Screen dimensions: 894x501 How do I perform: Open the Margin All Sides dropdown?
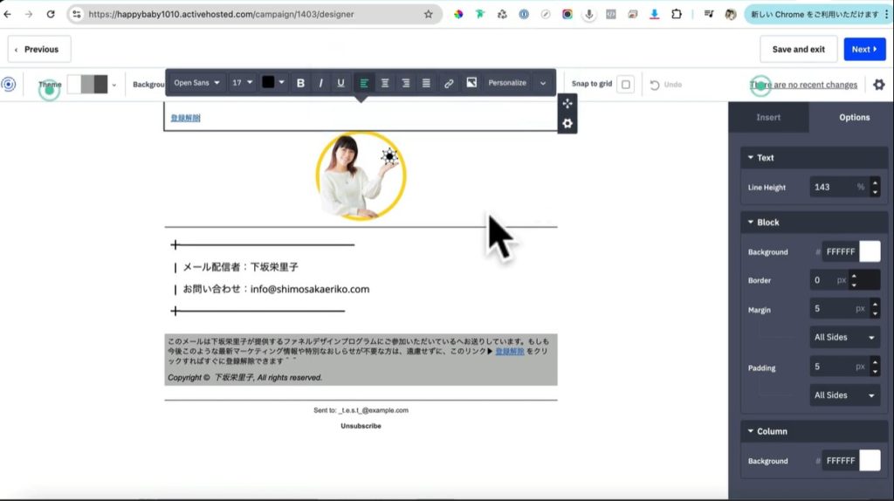(845, 337)
